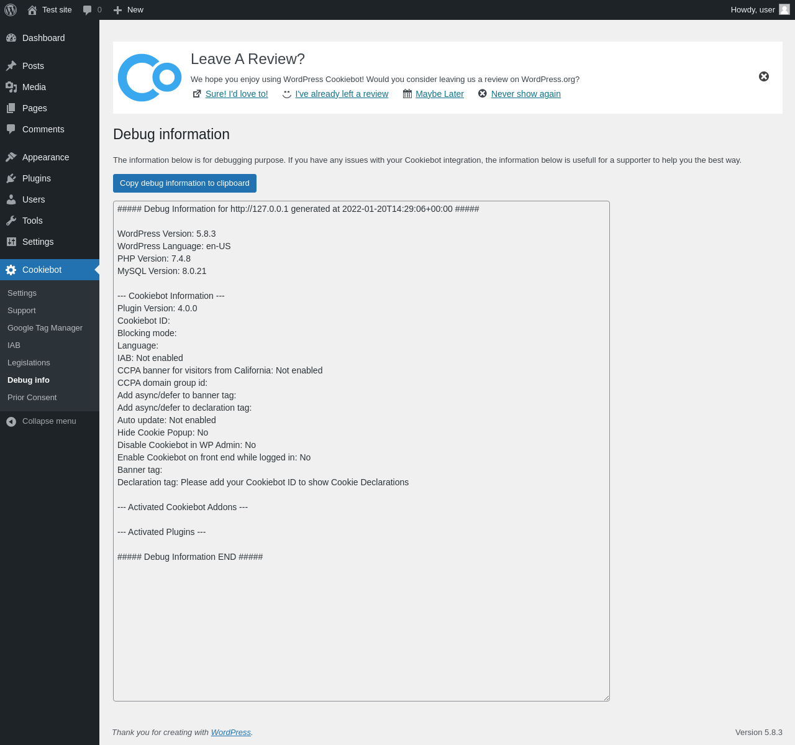Click the Debug information heading
The height and width of the screenshot is (745, 795).
171,134
